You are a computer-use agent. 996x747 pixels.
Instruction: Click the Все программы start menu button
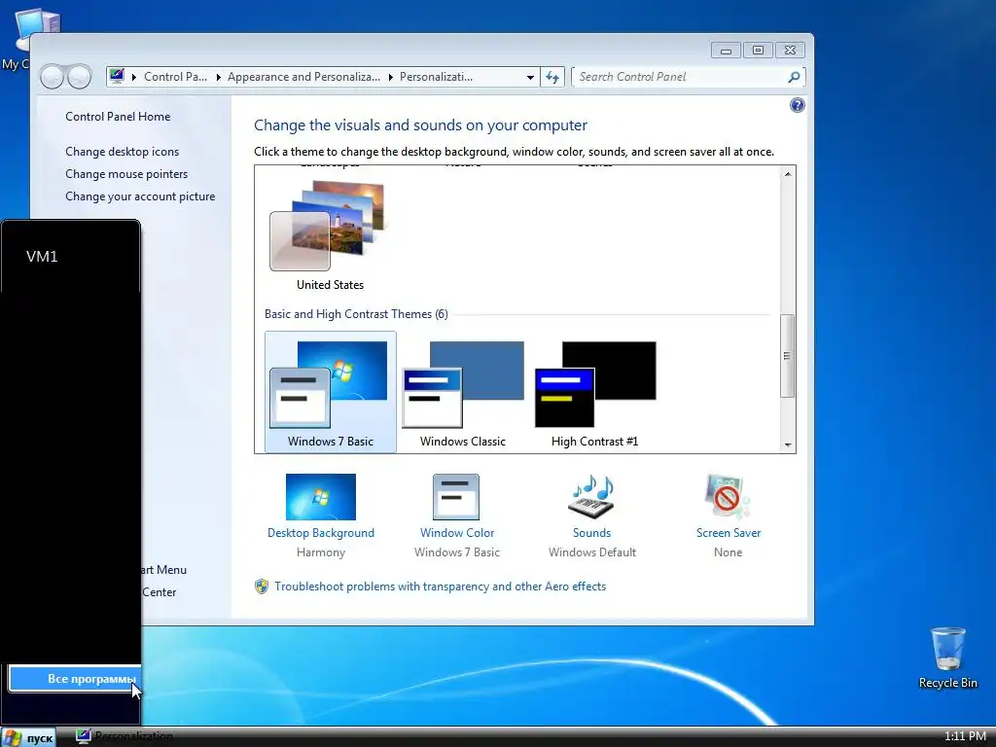pyautogui.click(x=75, y=678)
